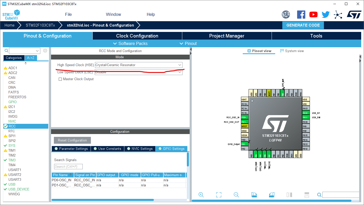
Task: Select TIM3 in the peripheral list
Action: [12, 160]
